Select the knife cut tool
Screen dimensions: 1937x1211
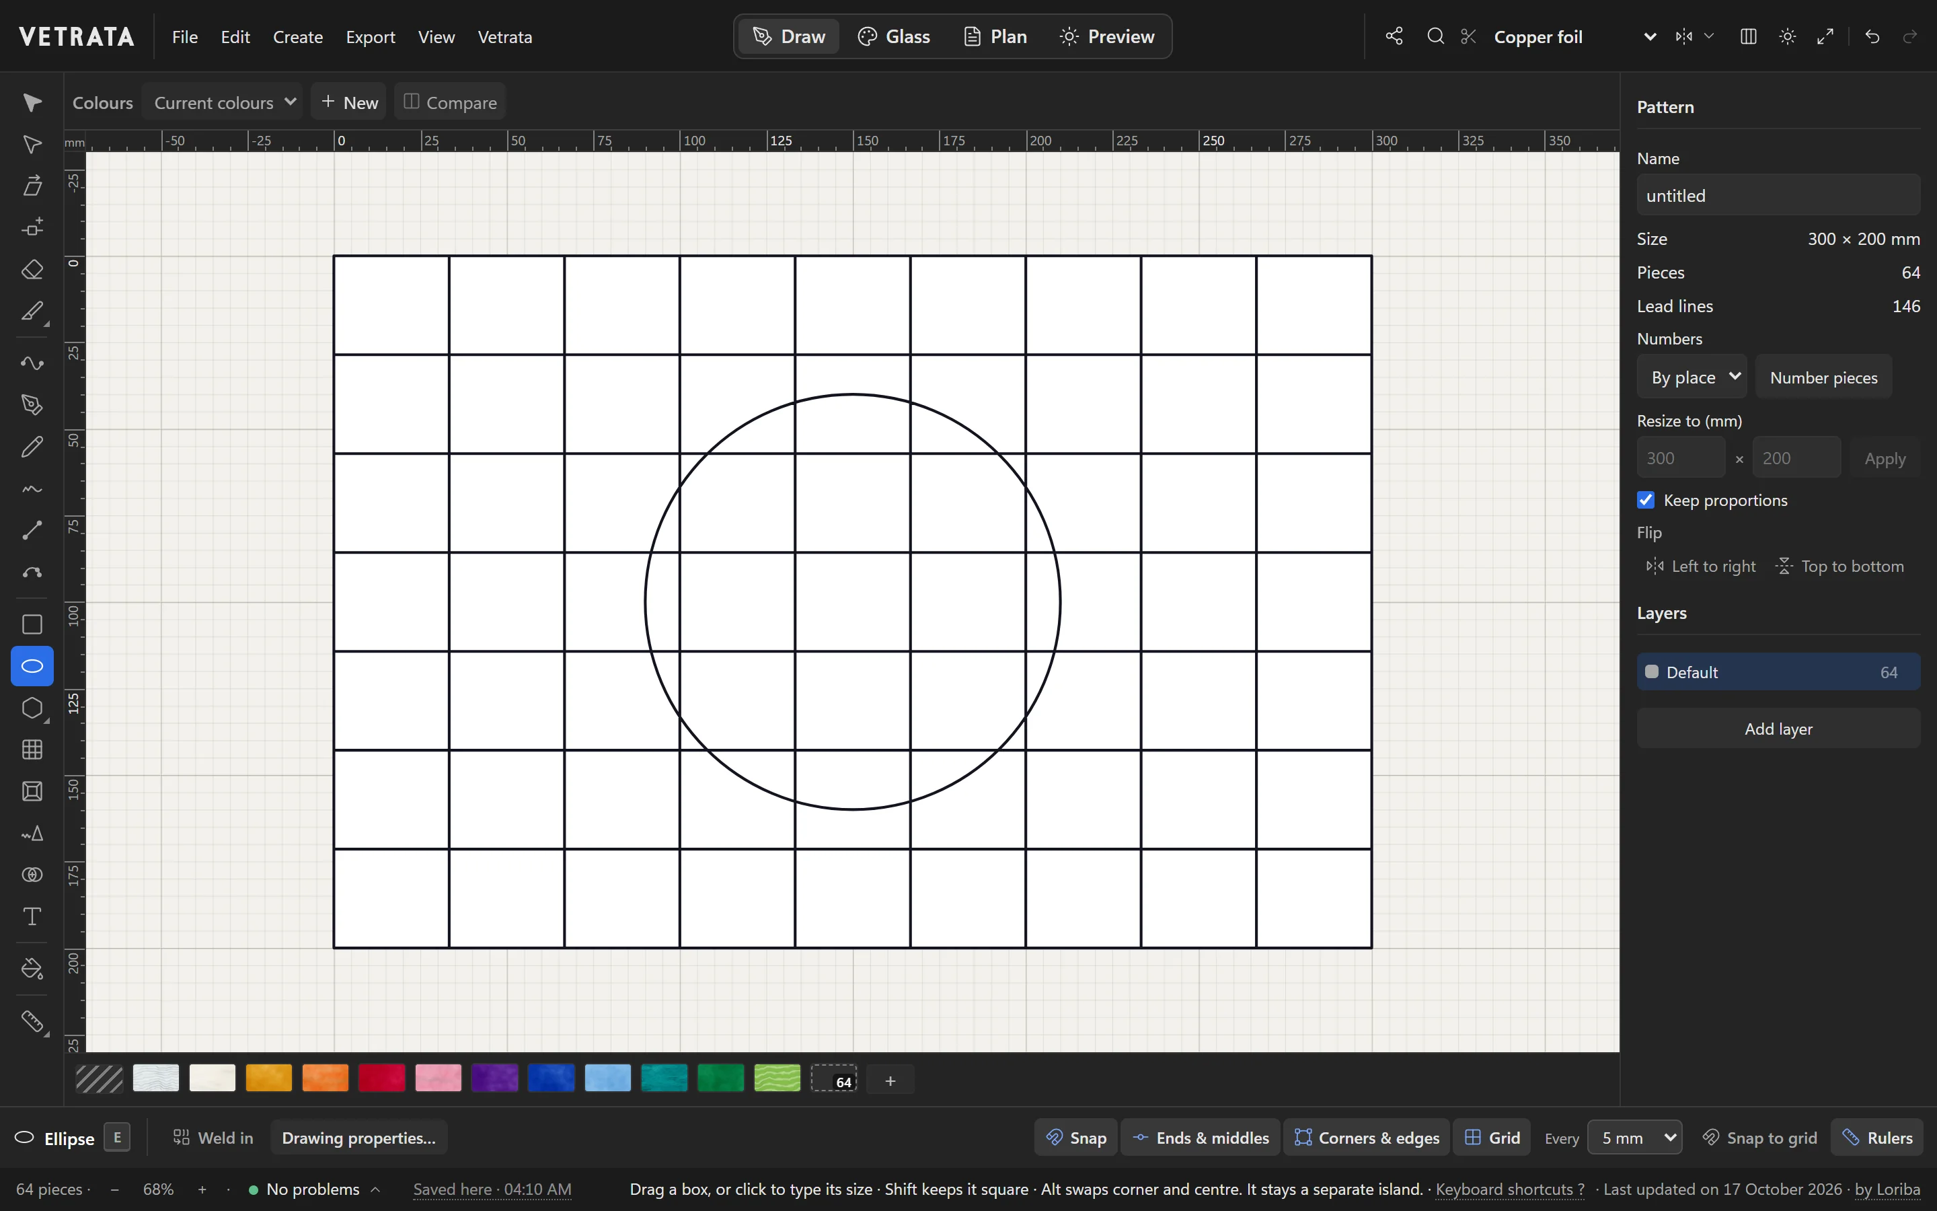(x=32, y=311)
